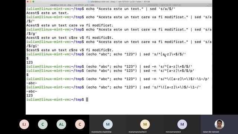Click the command containing 's/a/$/gi'
This screenshot has height=134, width=238.
(119, 44)
